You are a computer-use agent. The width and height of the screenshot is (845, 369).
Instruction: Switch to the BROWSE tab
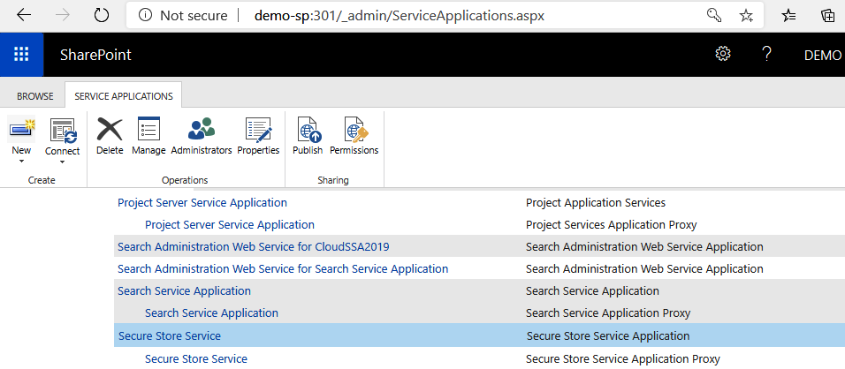click(35, 96)
